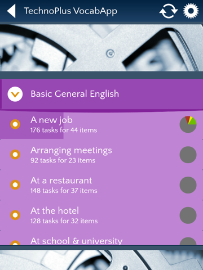Viewport: 203px width, 270px height.
Task: Click the At a restaurant progress circle
Action: 188,185
